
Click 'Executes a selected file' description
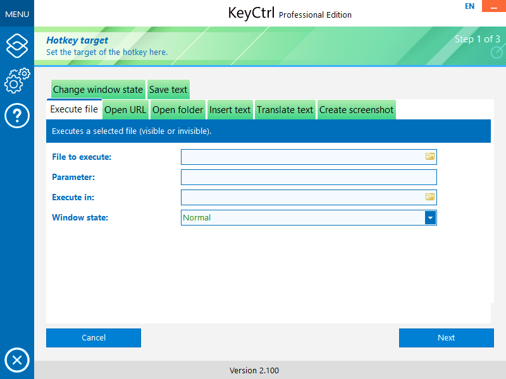tap(132, 131)
